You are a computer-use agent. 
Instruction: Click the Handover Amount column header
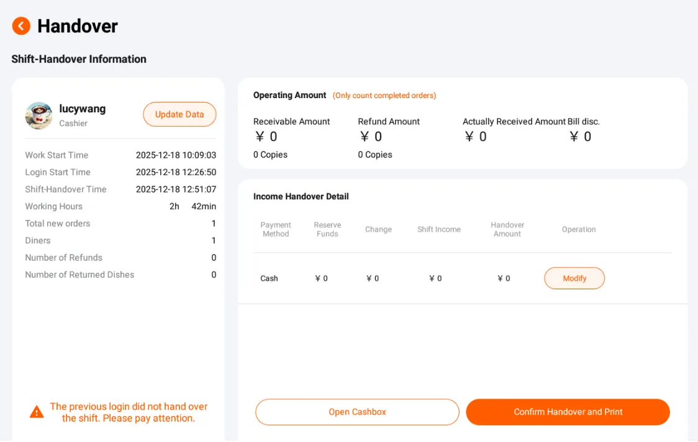[x=507, y=229]
